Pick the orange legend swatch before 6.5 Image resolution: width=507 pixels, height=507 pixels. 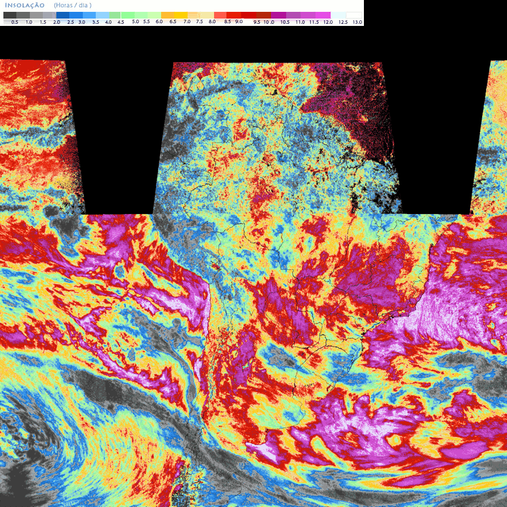pos(167,15)
